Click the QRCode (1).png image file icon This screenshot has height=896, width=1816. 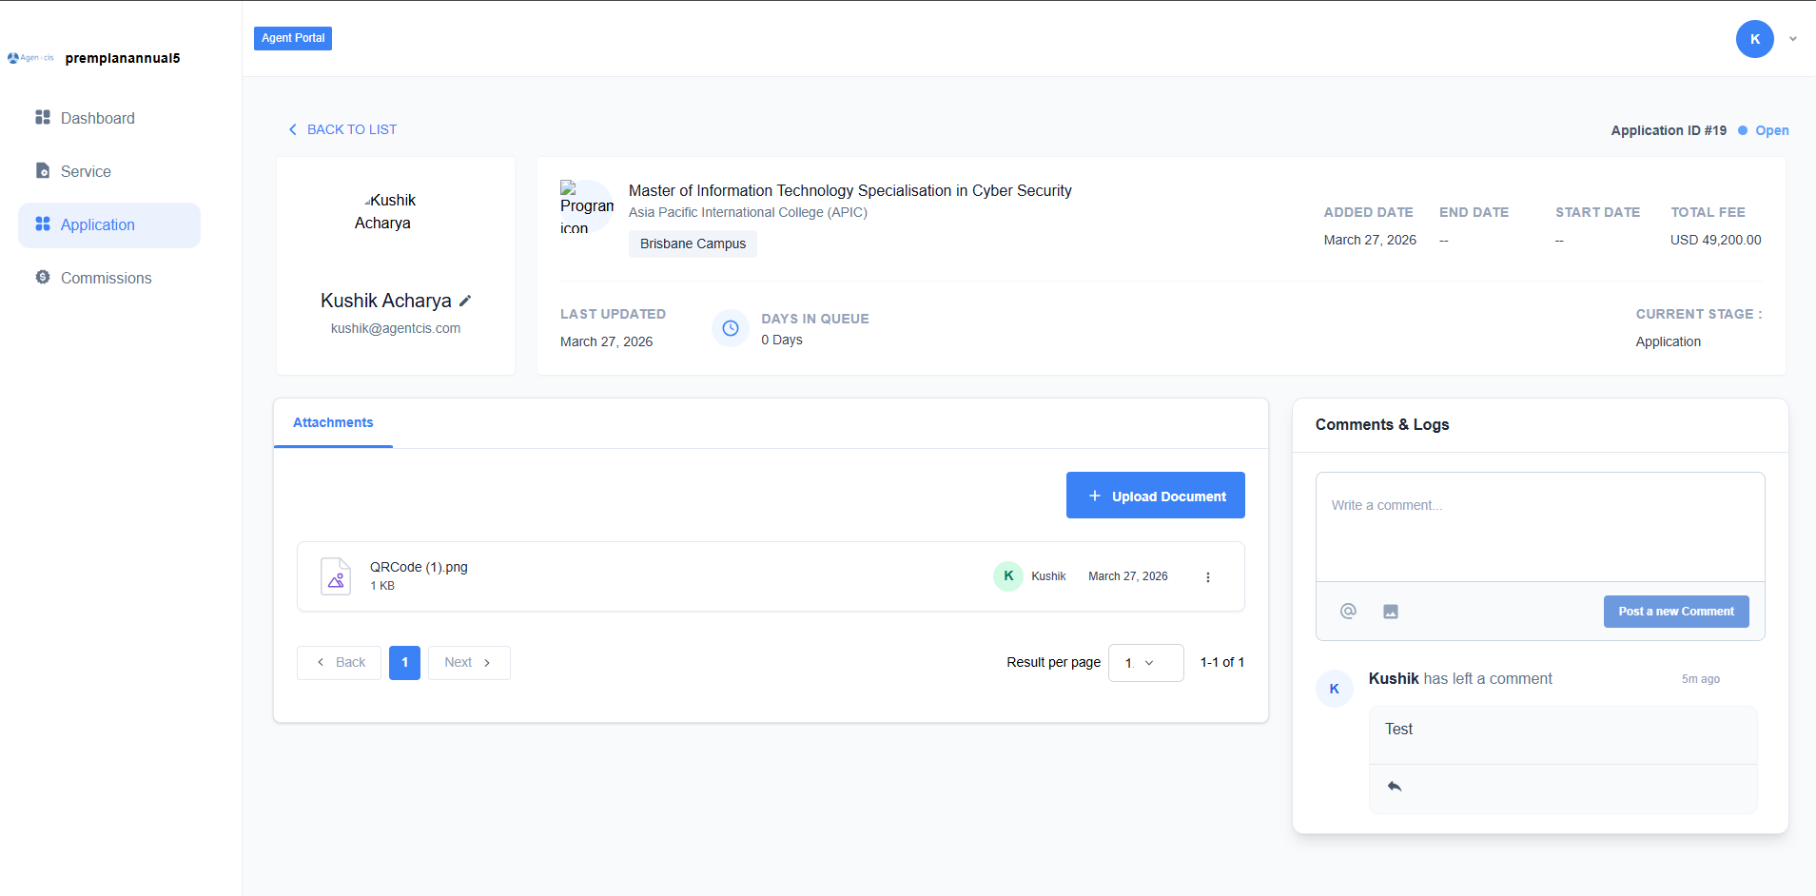pyautogui.click(x=336, y=576)
